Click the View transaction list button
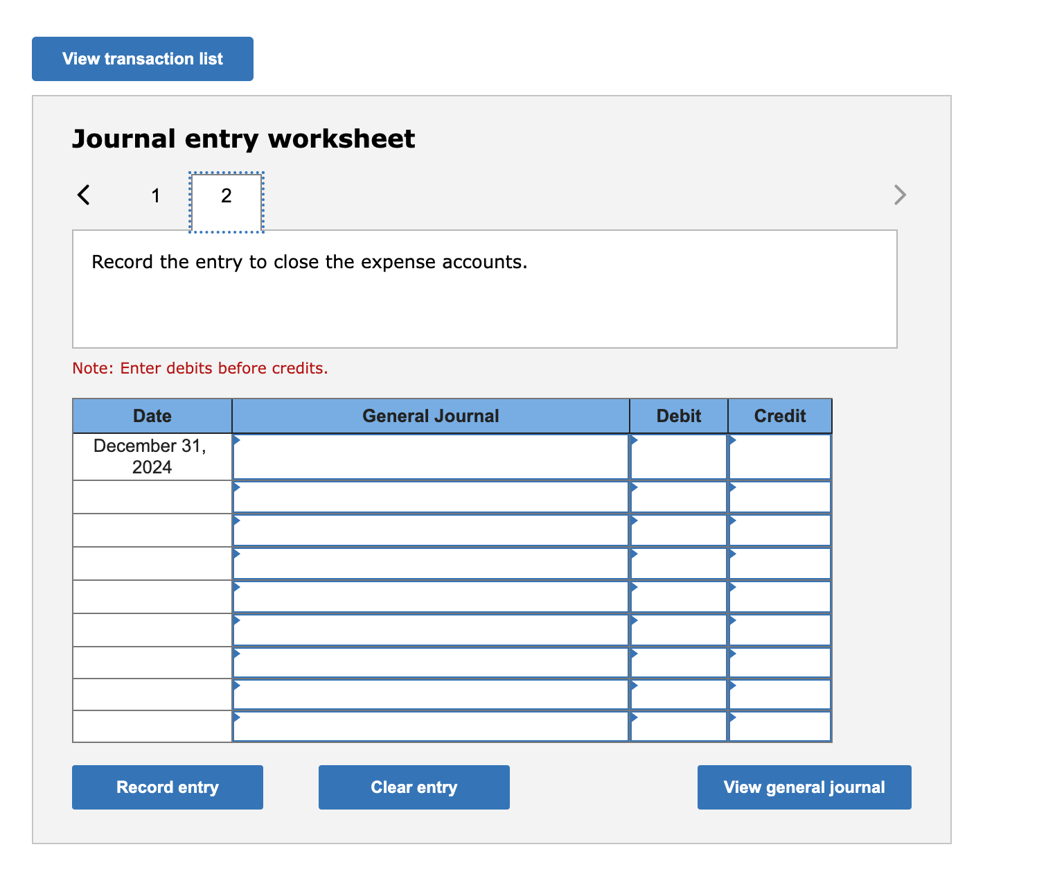Viewport: 1064px width, 883px height. (142, 58)
